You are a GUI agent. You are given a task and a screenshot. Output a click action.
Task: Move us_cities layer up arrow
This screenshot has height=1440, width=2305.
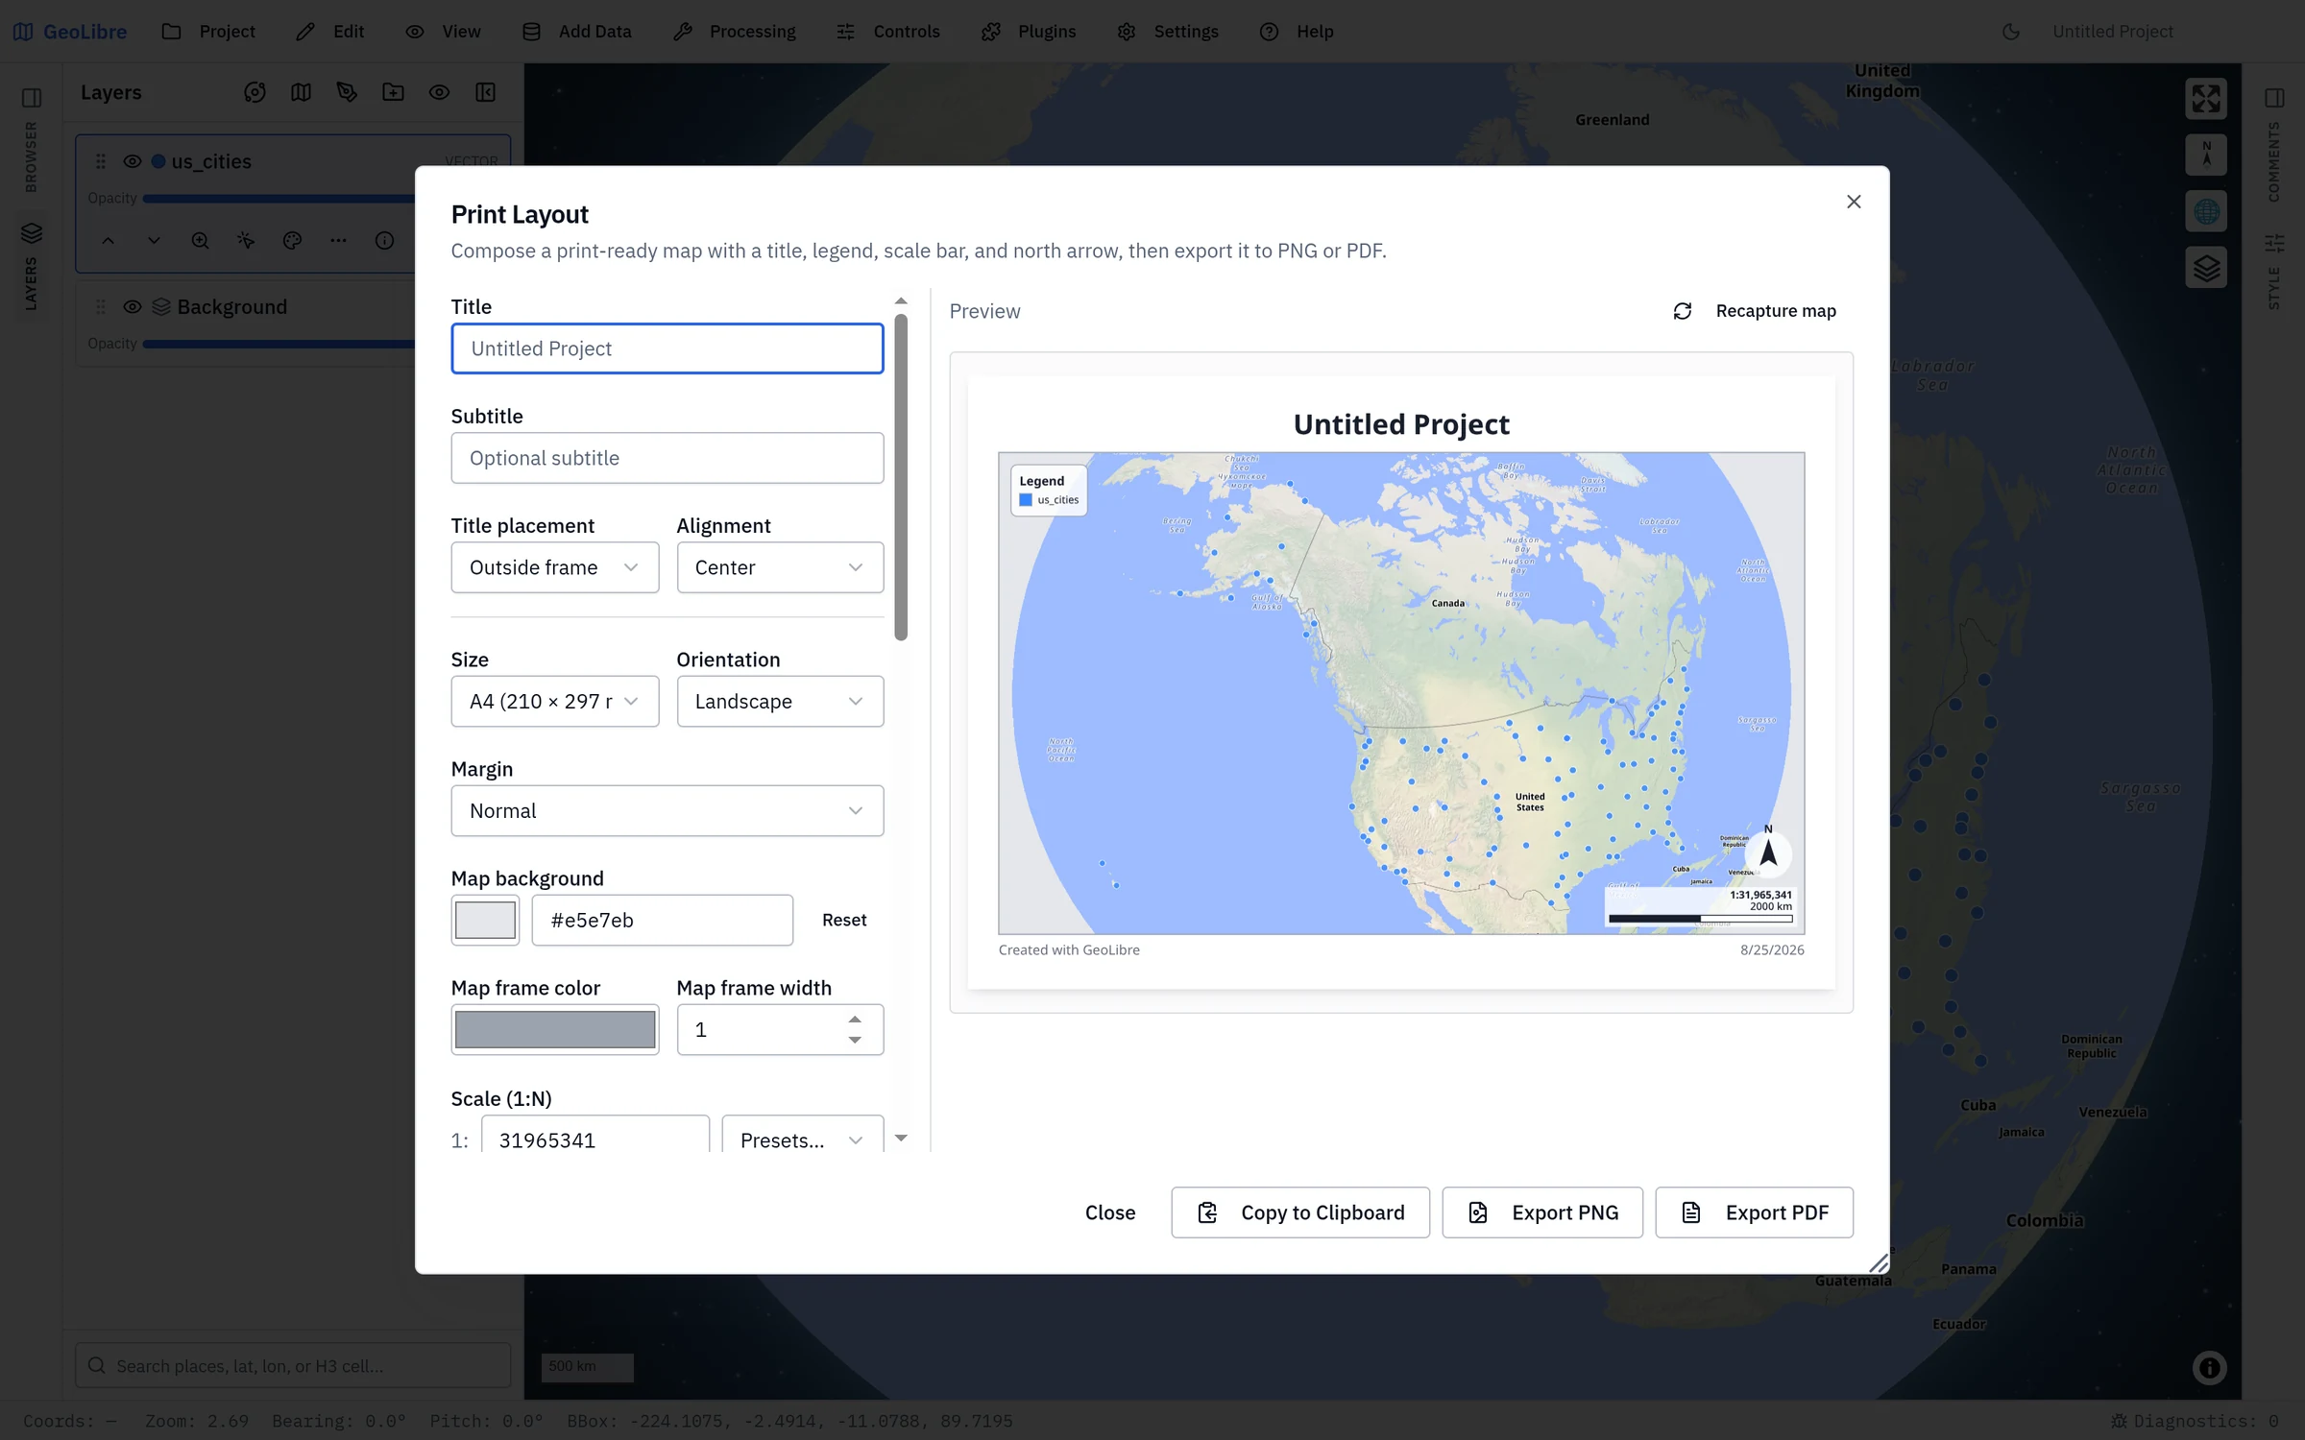tap(108, 240)
